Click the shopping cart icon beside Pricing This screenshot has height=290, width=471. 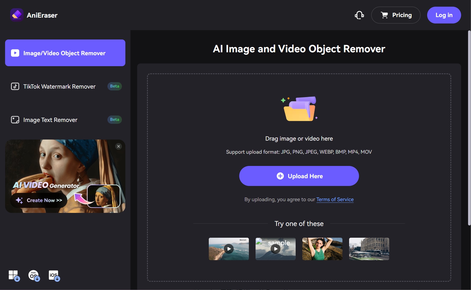tap(384, 15)
